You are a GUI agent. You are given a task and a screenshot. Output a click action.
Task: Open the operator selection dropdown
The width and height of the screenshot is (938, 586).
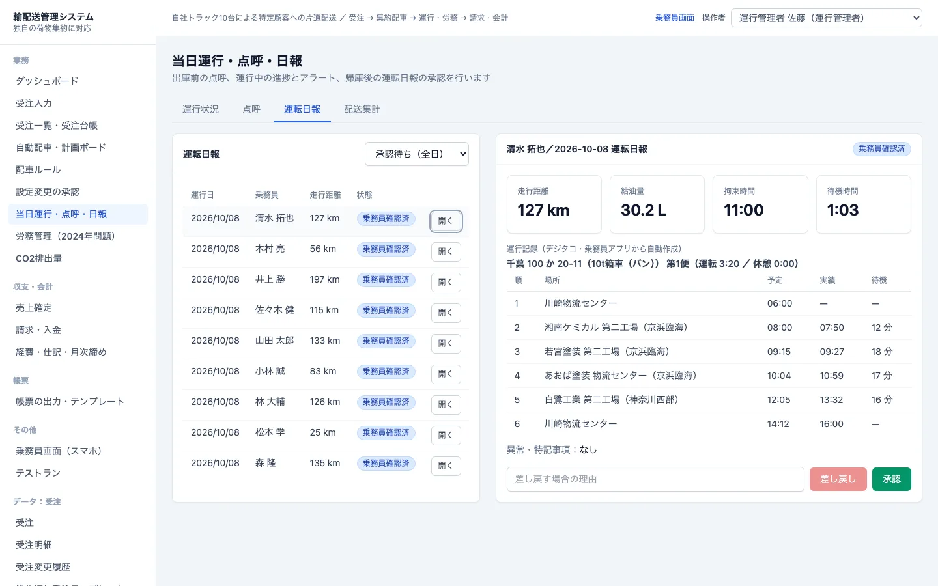point(827,18)
